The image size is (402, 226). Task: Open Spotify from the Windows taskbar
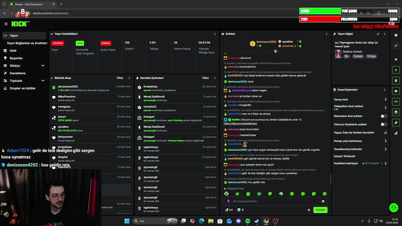[247, 221]
